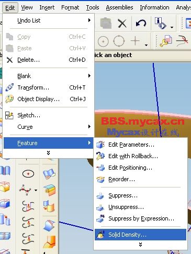Screen dimensions: 191x254
Task: Click the greyed Paste toolbar icon
Action: pos(106,23)
